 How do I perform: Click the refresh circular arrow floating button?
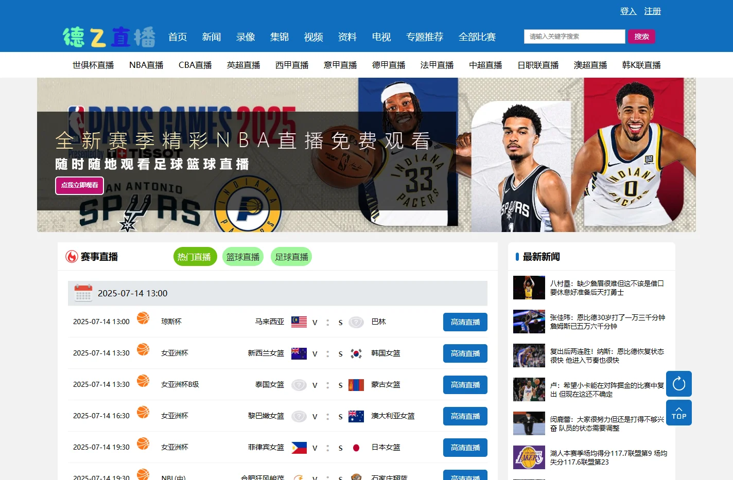(678, 384)
